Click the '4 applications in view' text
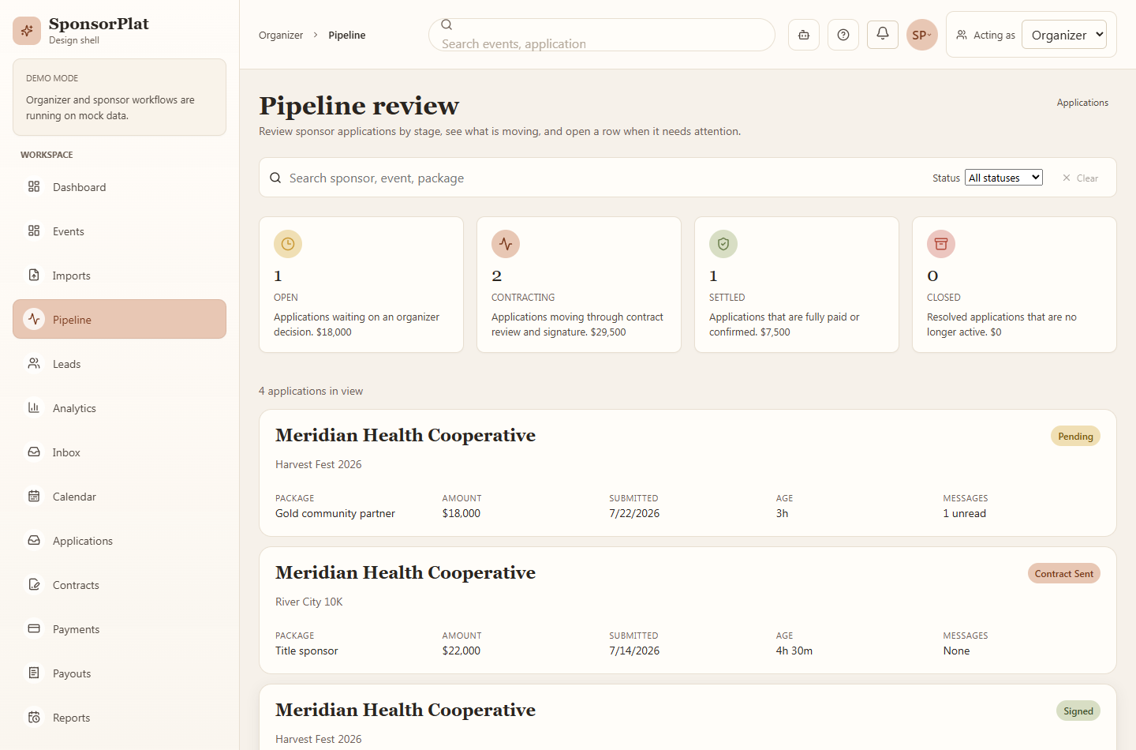 point(311,391)
